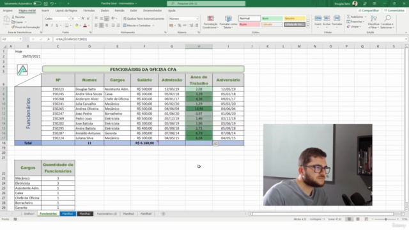Open Formatar cells menu
Viewport: 409px width, 230px height.
(x=337, y=21)
